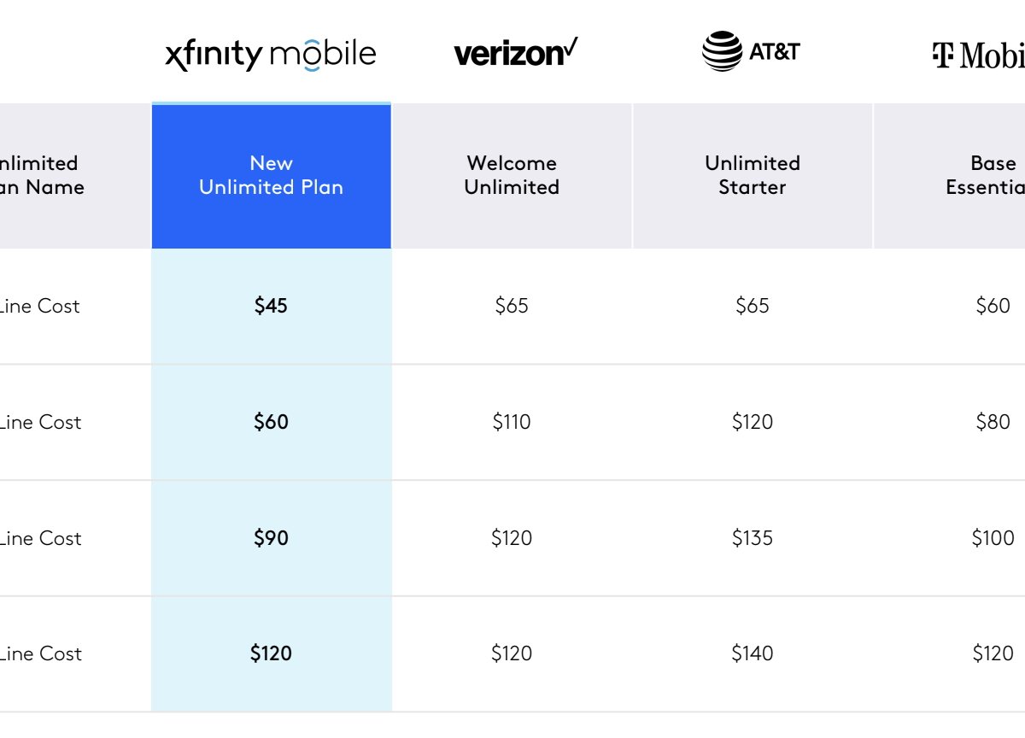
Task: Click AT&T's $120 price
Action: coord(753,422)
